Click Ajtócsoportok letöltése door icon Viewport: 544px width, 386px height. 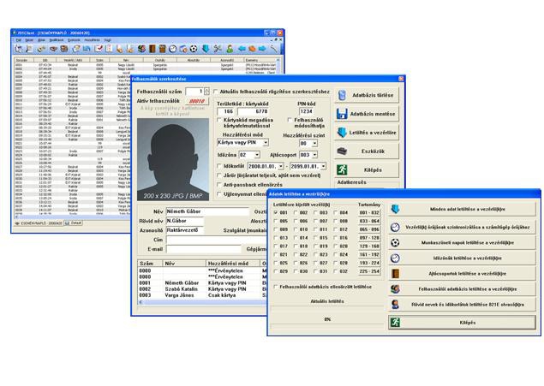[395, 274]
